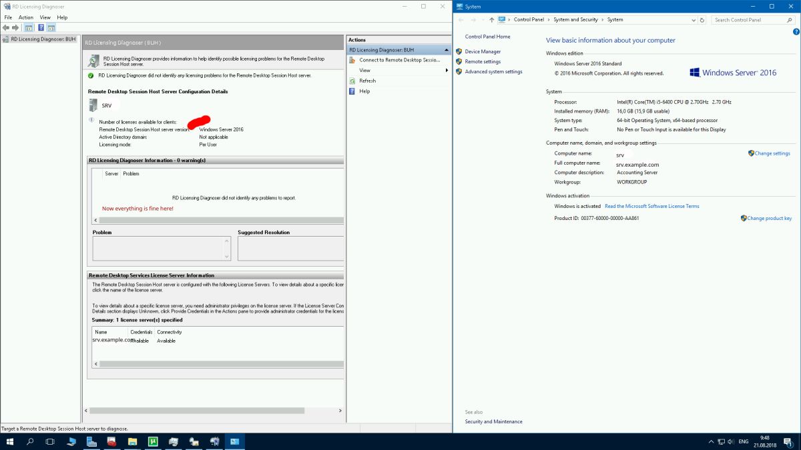The image size is (801, 450).
Task: Open Server Manager from the taskbar
Action: tap(91, 441)
